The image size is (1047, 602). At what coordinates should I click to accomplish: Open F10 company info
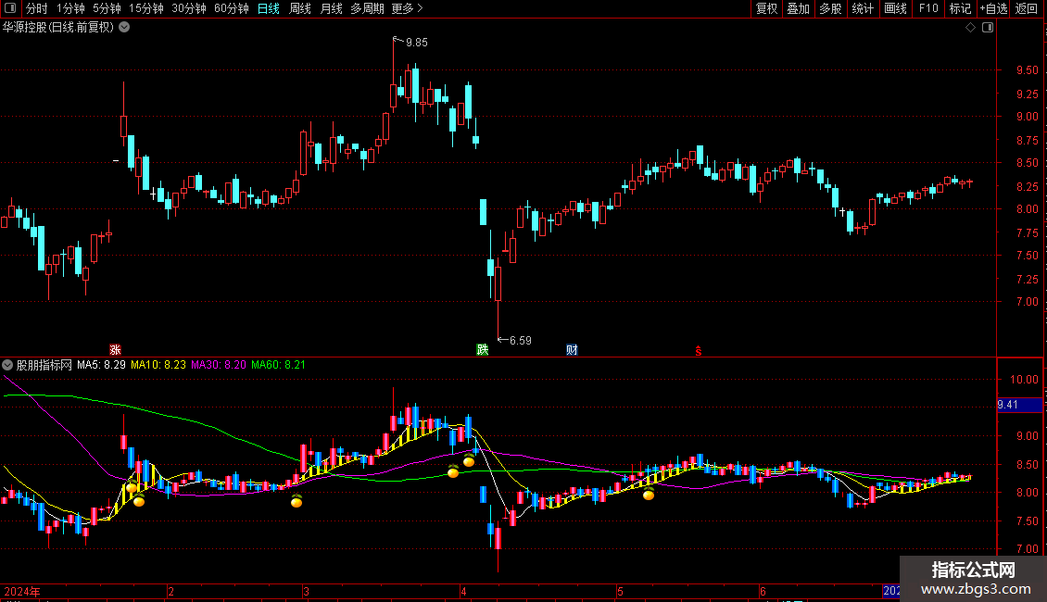point(928,8)
